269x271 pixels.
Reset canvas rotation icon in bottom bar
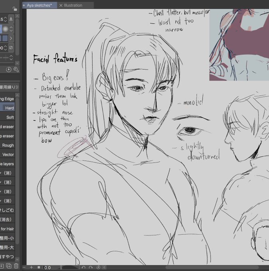tap(98, 267)
